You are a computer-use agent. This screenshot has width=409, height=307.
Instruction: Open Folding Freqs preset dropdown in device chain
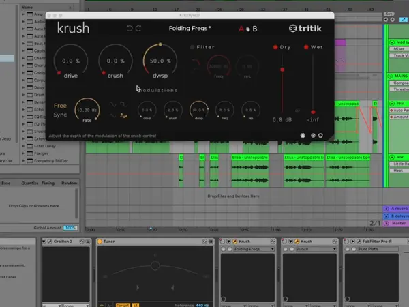coord(254,249)
